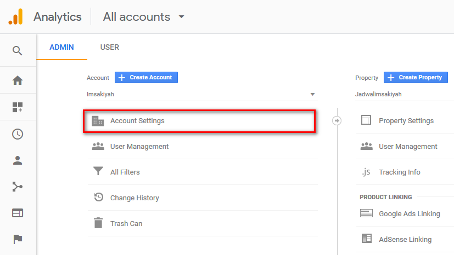The width and height of the screenshot is (454, 255).
Task: Open the Customization dashboard icon
Action: pyautogui.click(x=18, y=107)
